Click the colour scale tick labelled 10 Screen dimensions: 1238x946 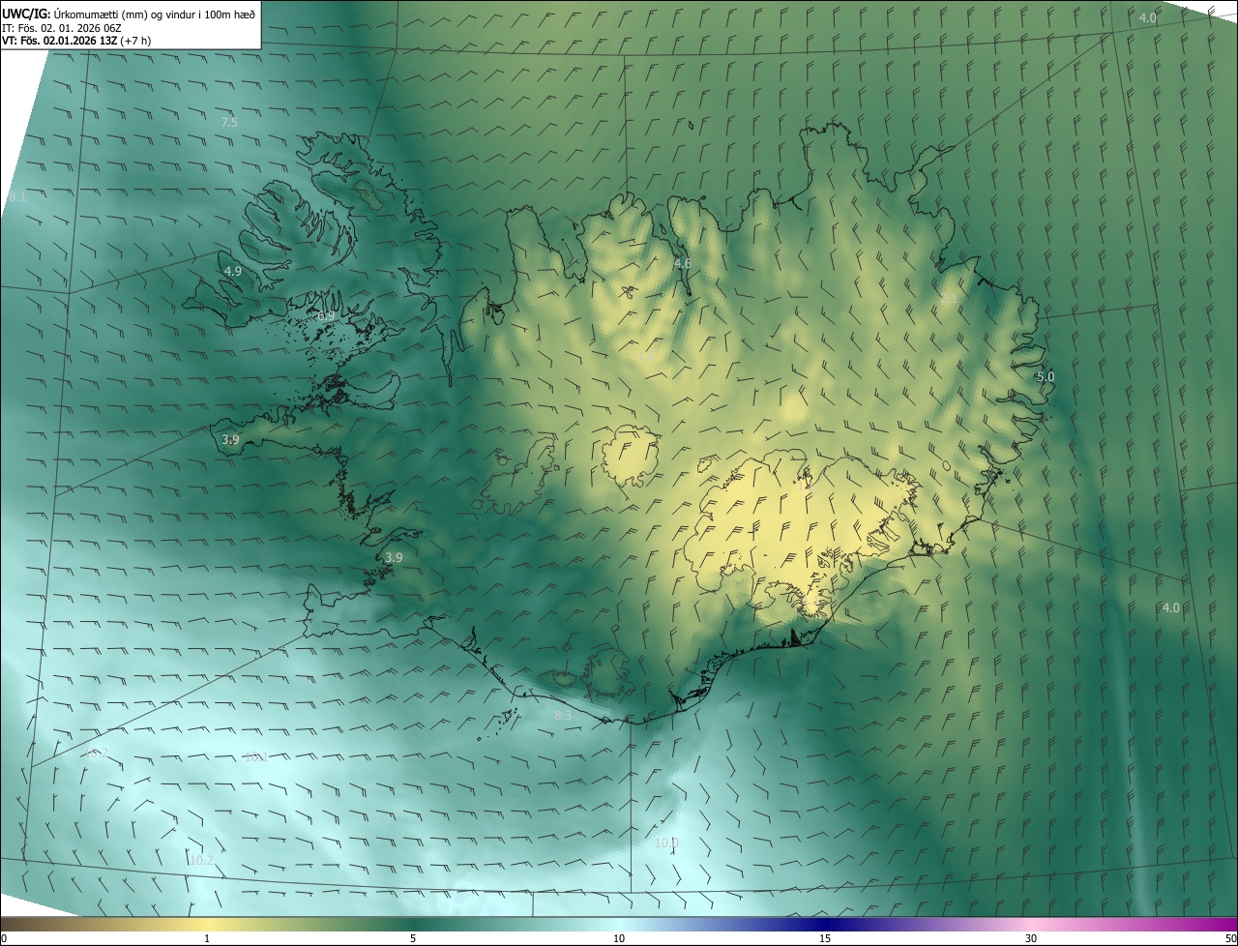[x=619, y=938]
